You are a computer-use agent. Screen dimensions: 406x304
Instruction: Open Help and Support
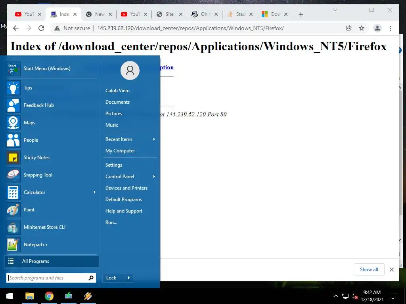tap(124, 211)
